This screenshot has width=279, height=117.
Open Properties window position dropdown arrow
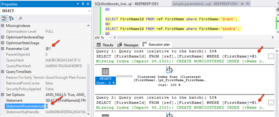[78, 4]
